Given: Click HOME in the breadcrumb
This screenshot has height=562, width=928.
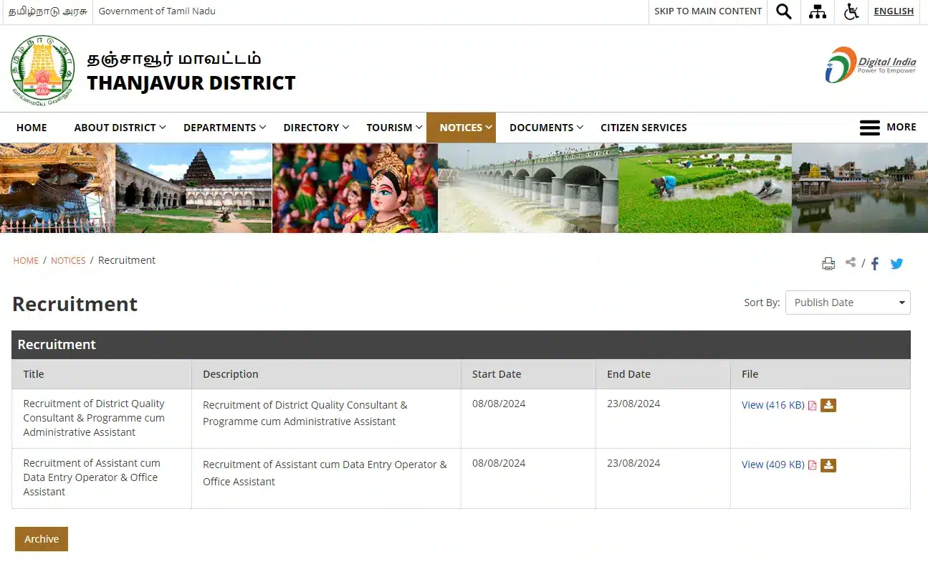Looking at the screenshot, I should 26,260.
